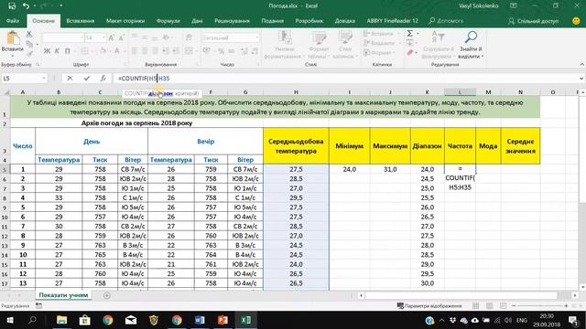This screenshot has width=586, height=329.
Task: Open the font size dropdown
Action: point(103,37)
